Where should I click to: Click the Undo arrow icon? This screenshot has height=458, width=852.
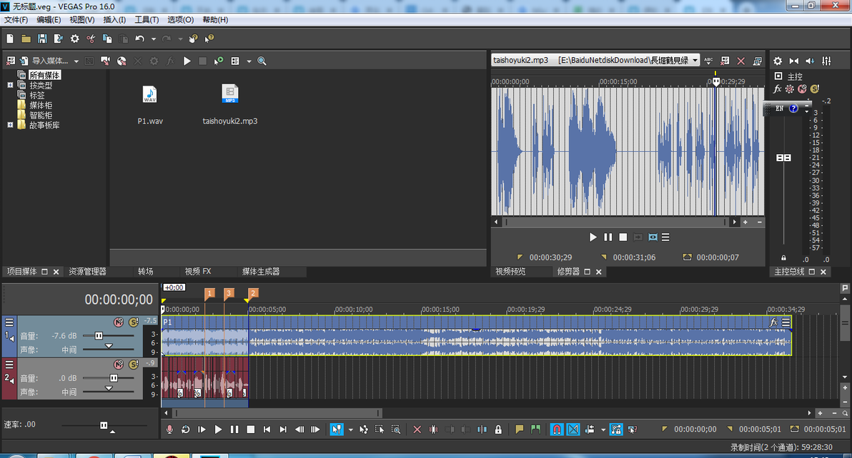click(x=139, y=39)
